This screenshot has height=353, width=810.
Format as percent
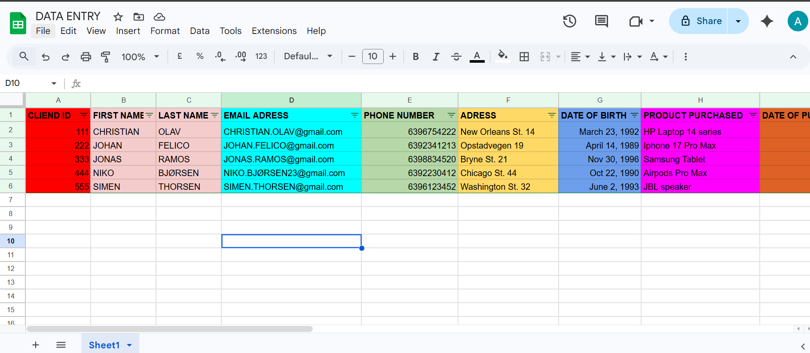tap(200, 56)
